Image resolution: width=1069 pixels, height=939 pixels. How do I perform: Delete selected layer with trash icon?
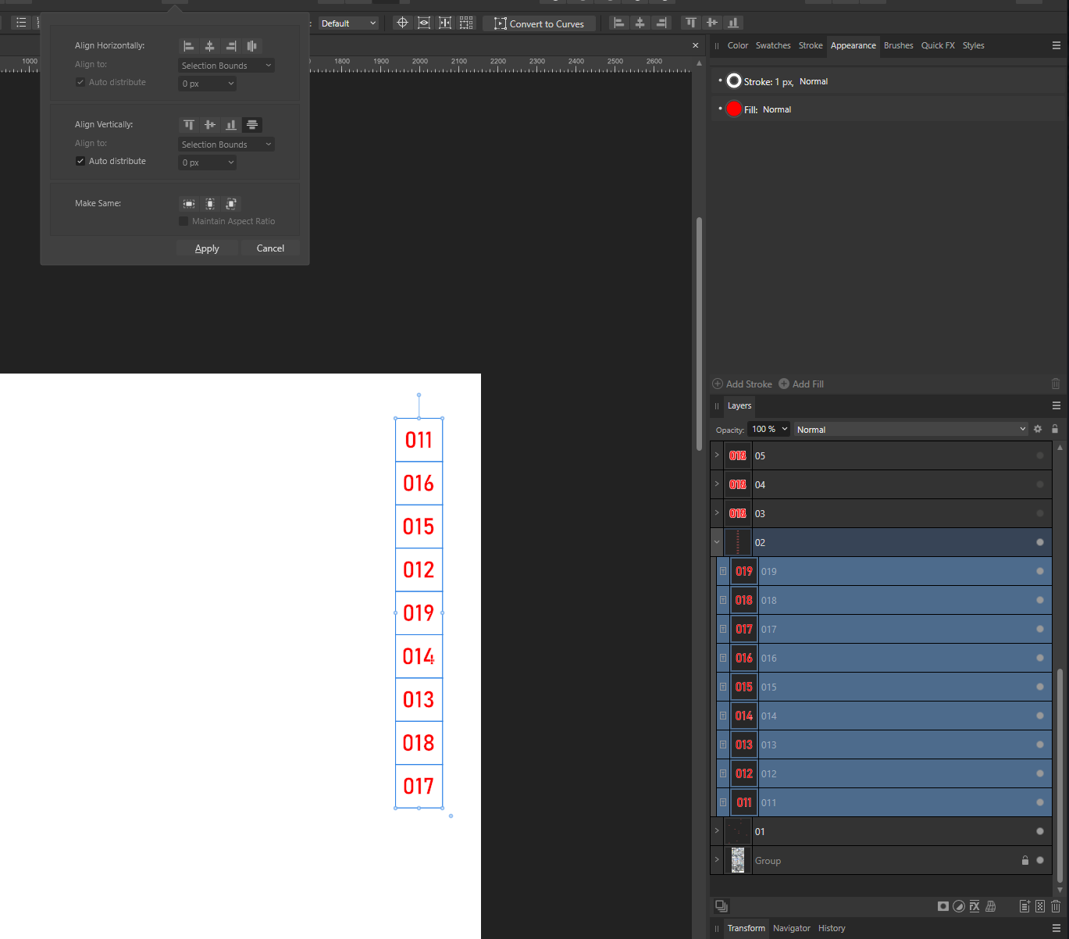coord(1056,906)
